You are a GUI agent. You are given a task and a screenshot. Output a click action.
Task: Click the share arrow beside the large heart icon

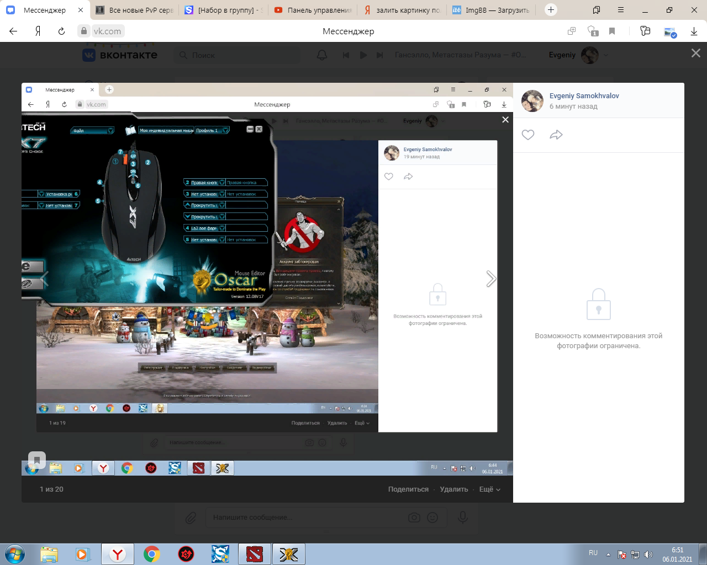(556, 135)
